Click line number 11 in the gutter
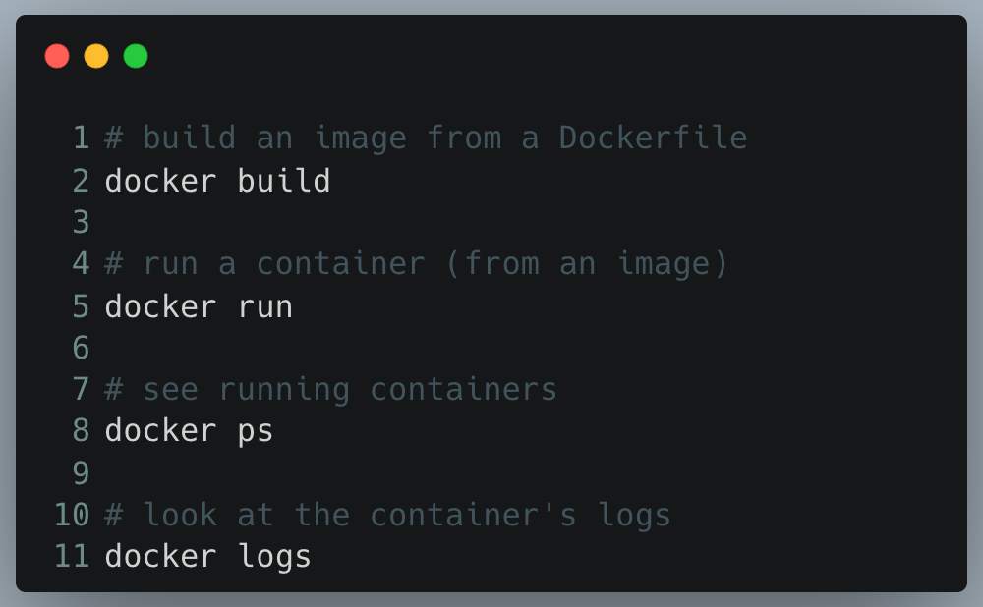Screen dimensions: 983x607 pyautogui.click(x=72, y=557)
